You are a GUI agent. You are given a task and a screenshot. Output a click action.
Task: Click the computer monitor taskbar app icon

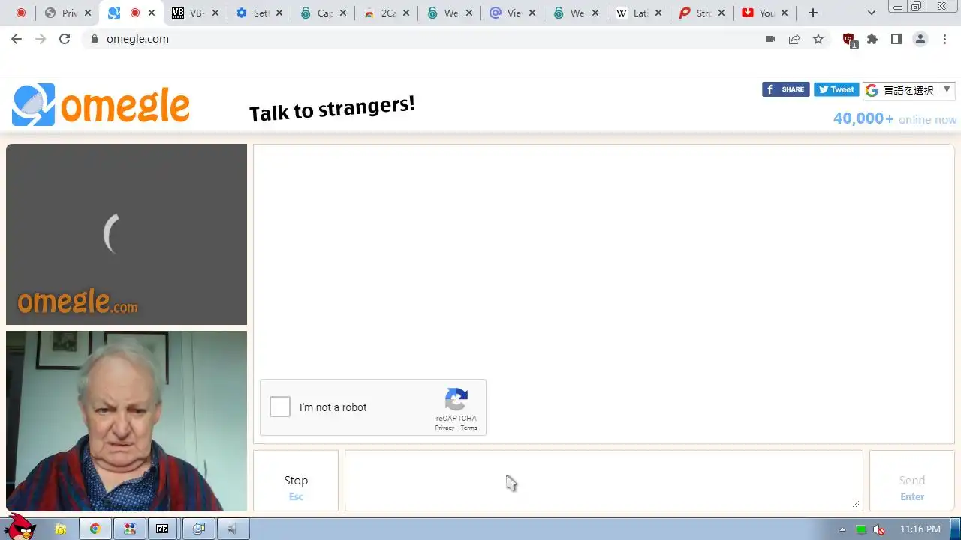coord(198,529)
